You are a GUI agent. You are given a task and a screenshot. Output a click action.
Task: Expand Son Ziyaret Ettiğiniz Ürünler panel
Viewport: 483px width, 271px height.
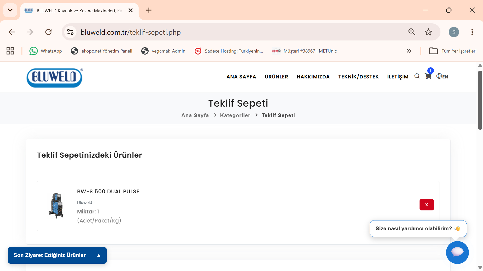pyautogui.click(x=57, y=255)
